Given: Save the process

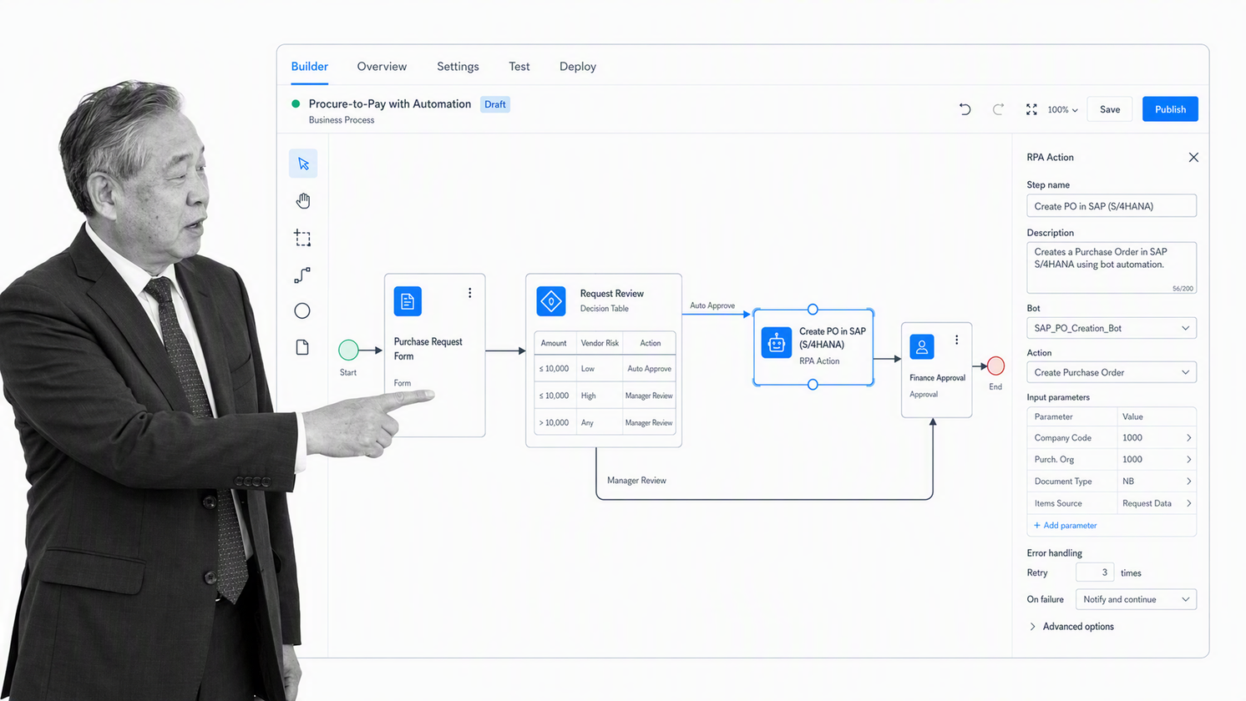Looking at the screenshot, I should pyautogui.click(x=1110, y=109).
